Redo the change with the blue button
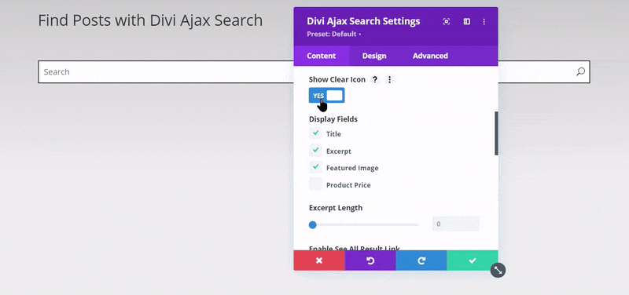The image size is (629, 295). (x=421, y=260)
